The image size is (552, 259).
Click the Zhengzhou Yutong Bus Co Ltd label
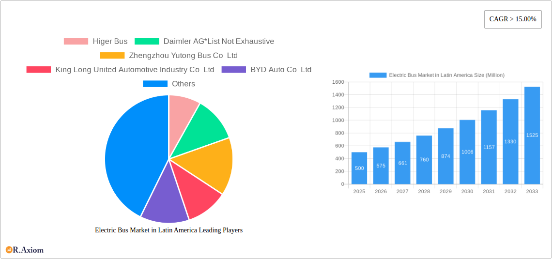point(183,56)
